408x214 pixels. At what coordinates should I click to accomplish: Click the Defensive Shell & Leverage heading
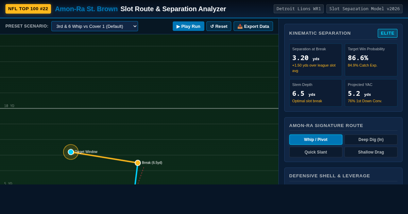(x=329, y=176)
